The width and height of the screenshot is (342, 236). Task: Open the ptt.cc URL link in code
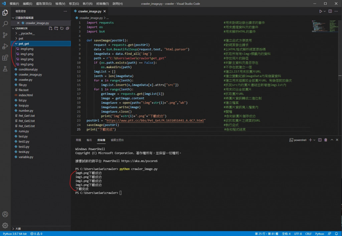tap(155, 121)
